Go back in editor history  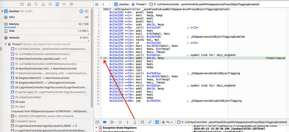coord(103,4)
